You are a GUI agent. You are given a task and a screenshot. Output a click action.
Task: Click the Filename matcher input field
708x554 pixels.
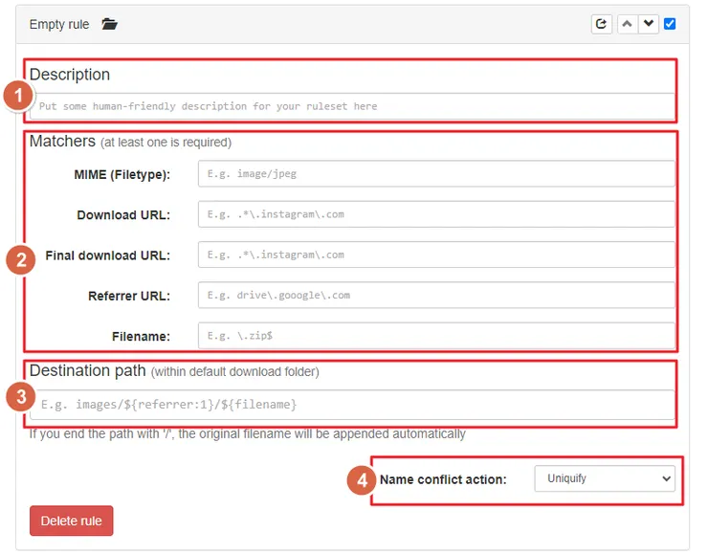(x=436, y=336)
